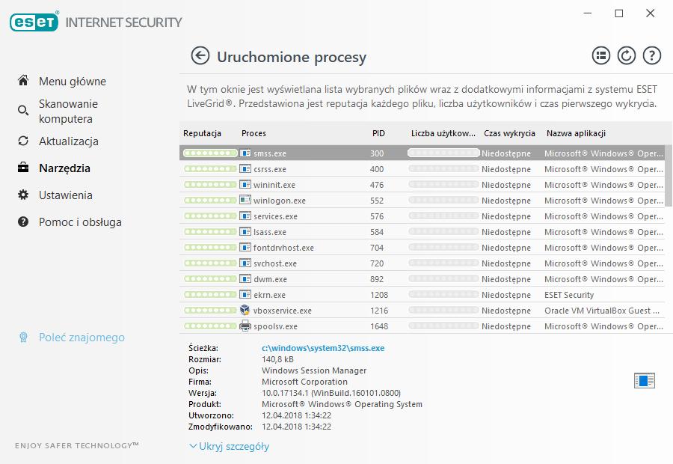Image resolution: width=673 pixels, height=464 pixels.
Task: Click the svchost.exe process icon
Action: 245,263
